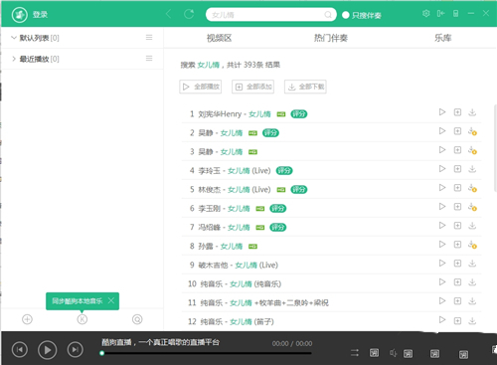Select song 12 纯音乐 - 女儿情 (笛子)
497x365 pixels.
[x=237, y=322]
